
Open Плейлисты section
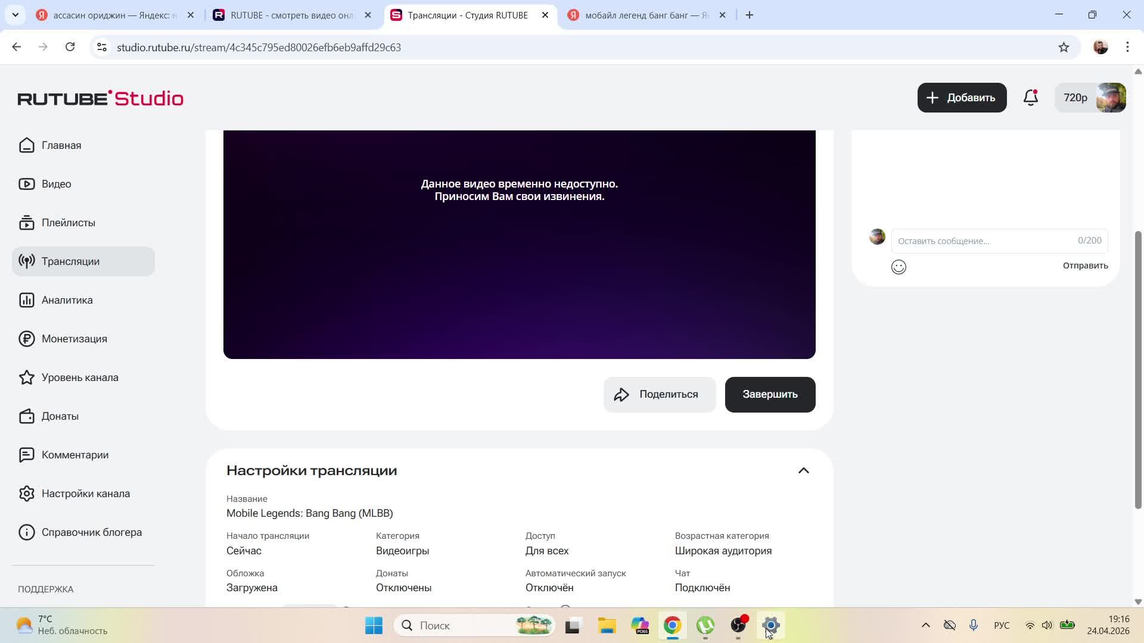[x=68, y=223]
